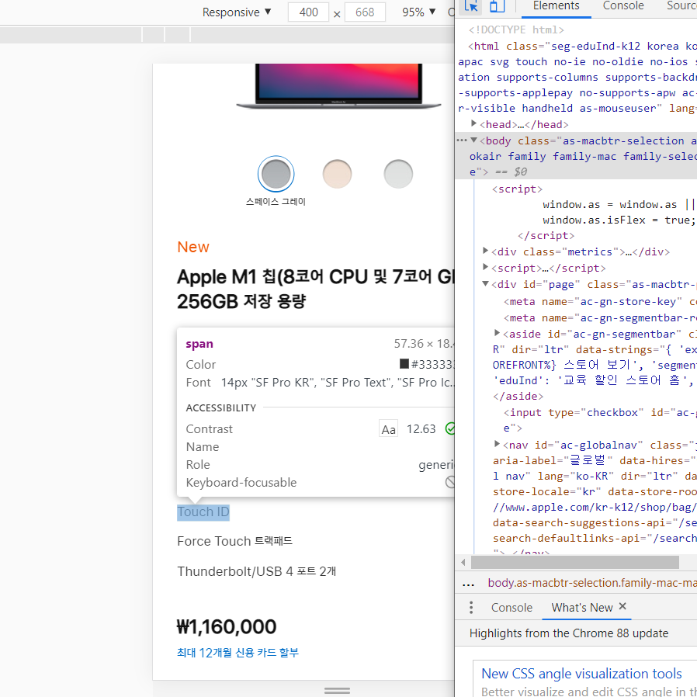
Task: Switch to the Elements tab
Action: [556, 6]
